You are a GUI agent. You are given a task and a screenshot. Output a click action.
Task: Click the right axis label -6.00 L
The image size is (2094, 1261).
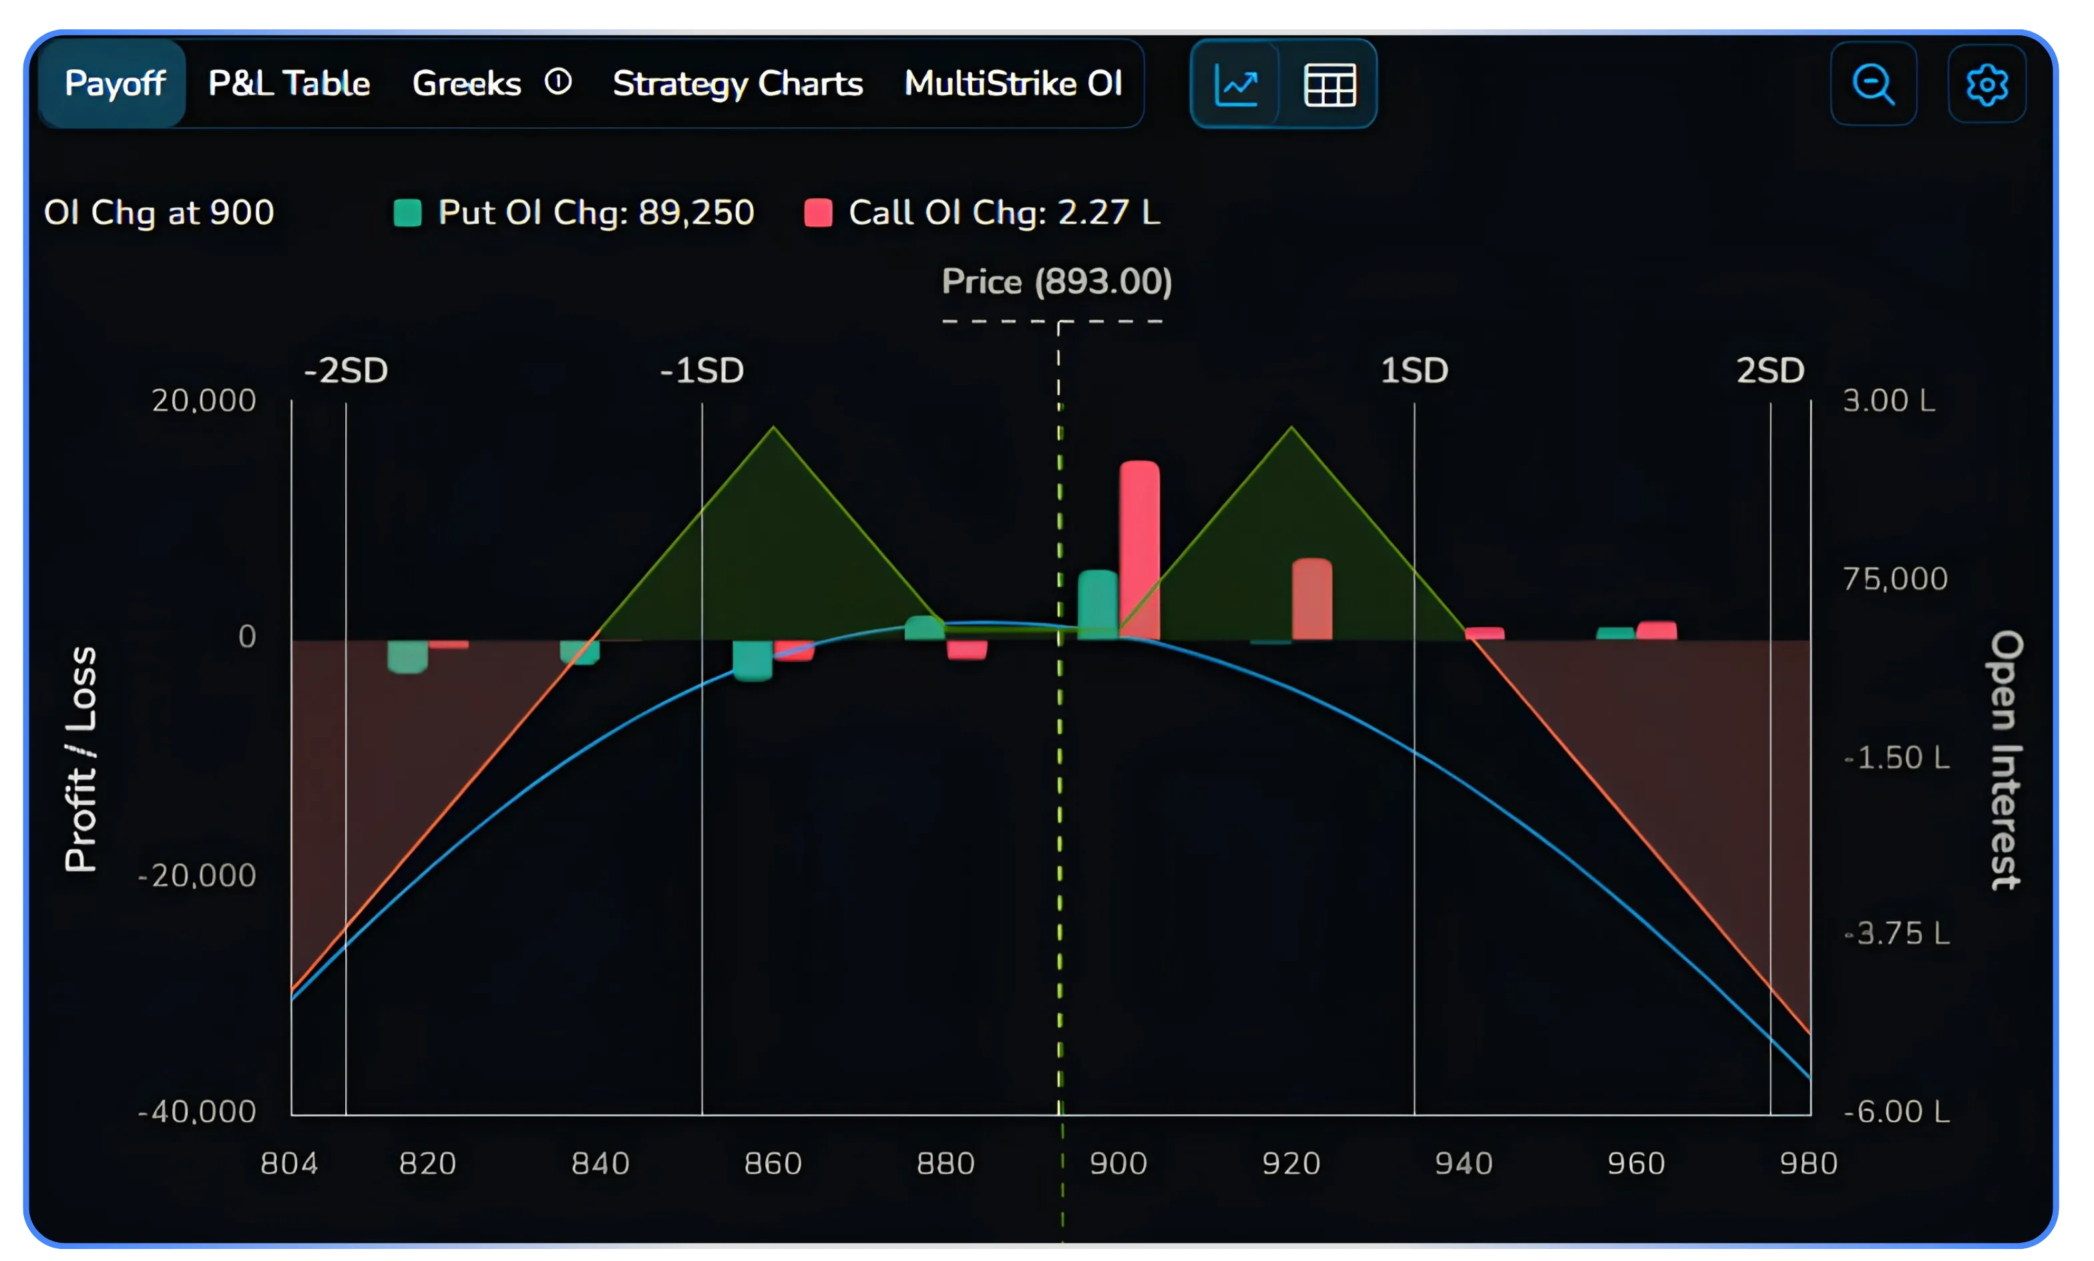[x=1897, y=1111]
